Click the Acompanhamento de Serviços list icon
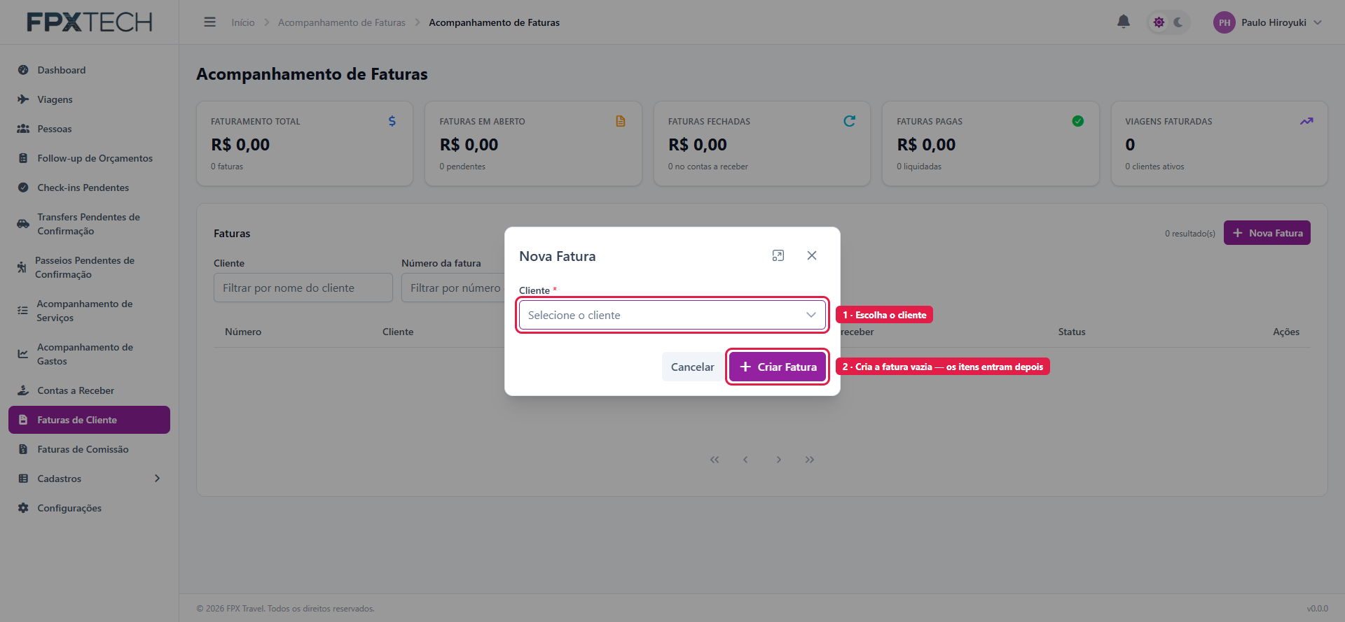 click(x=22, y=311)
